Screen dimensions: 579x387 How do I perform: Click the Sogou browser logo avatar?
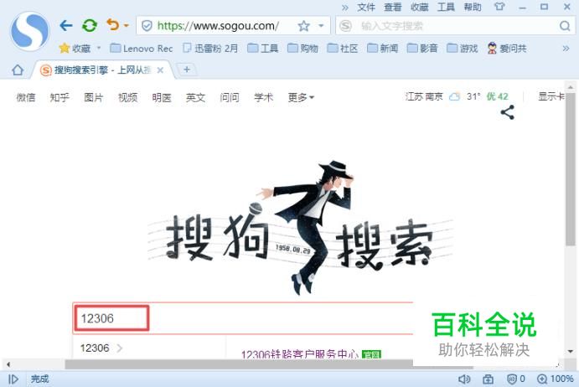tap(30, 31)
